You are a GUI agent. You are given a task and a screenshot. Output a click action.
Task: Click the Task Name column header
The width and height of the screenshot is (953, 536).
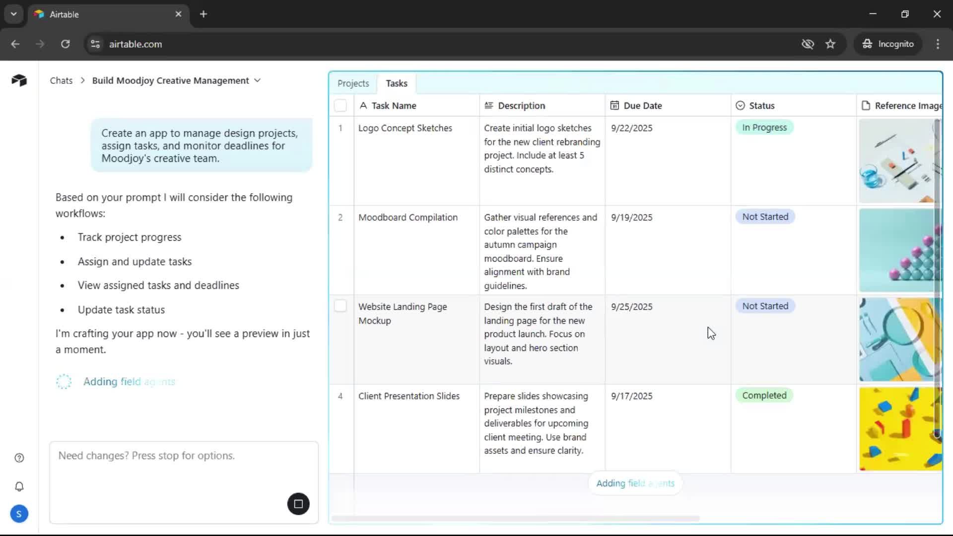coord(416,105)
